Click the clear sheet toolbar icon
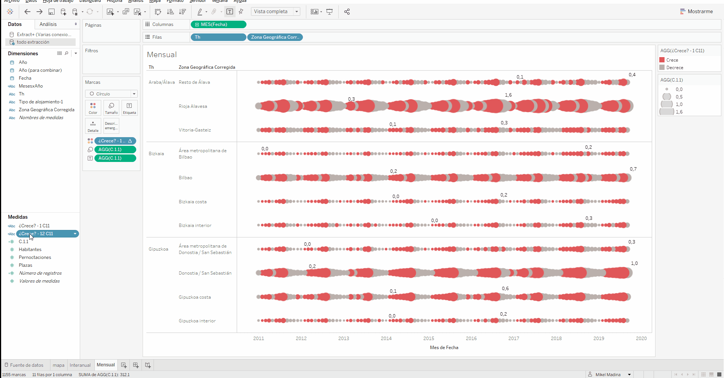The image size is (724, 378). coord(137,12)
